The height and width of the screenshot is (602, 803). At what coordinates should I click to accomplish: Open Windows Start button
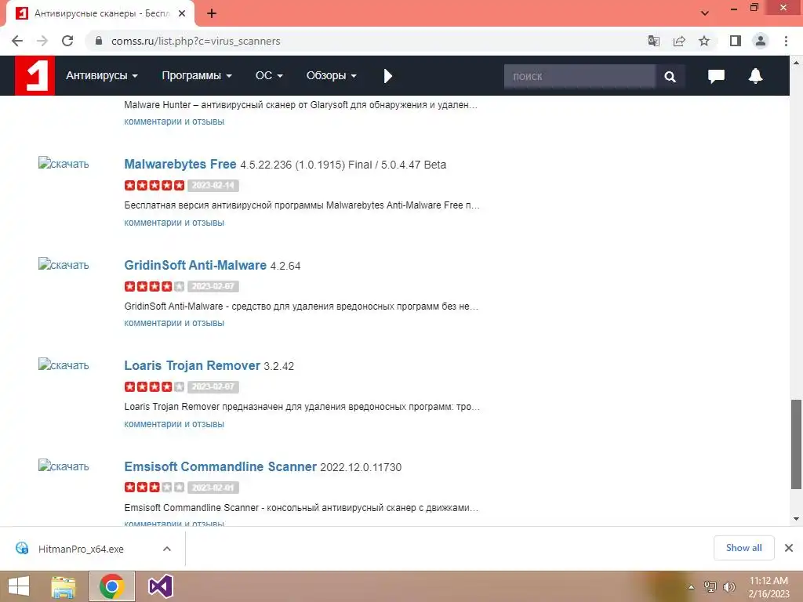pyautogui.click(x=19, y=586)
